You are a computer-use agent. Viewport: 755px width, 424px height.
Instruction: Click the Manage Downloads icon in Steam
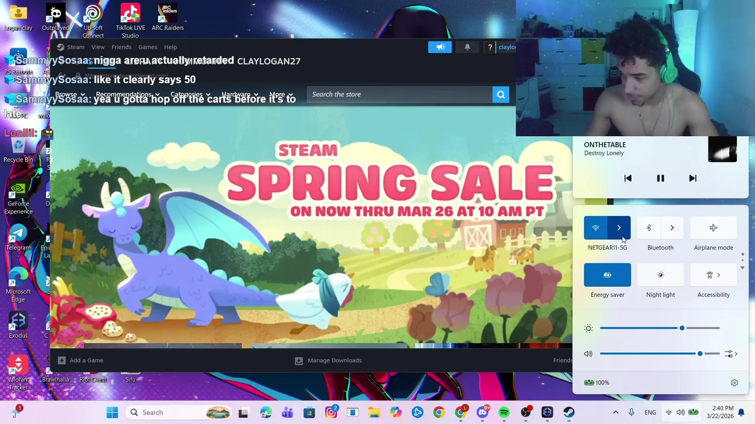(x=298, y=360)
